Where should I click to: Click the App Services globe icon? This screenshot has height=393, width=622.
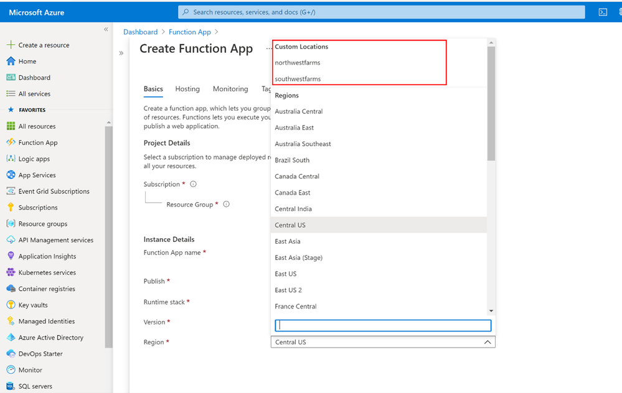[x=11, y=175]
